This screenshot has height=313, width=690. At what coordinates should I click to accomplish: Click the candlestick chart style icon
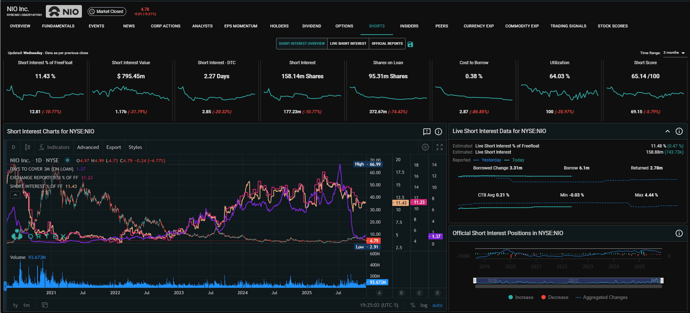(28, 147)
